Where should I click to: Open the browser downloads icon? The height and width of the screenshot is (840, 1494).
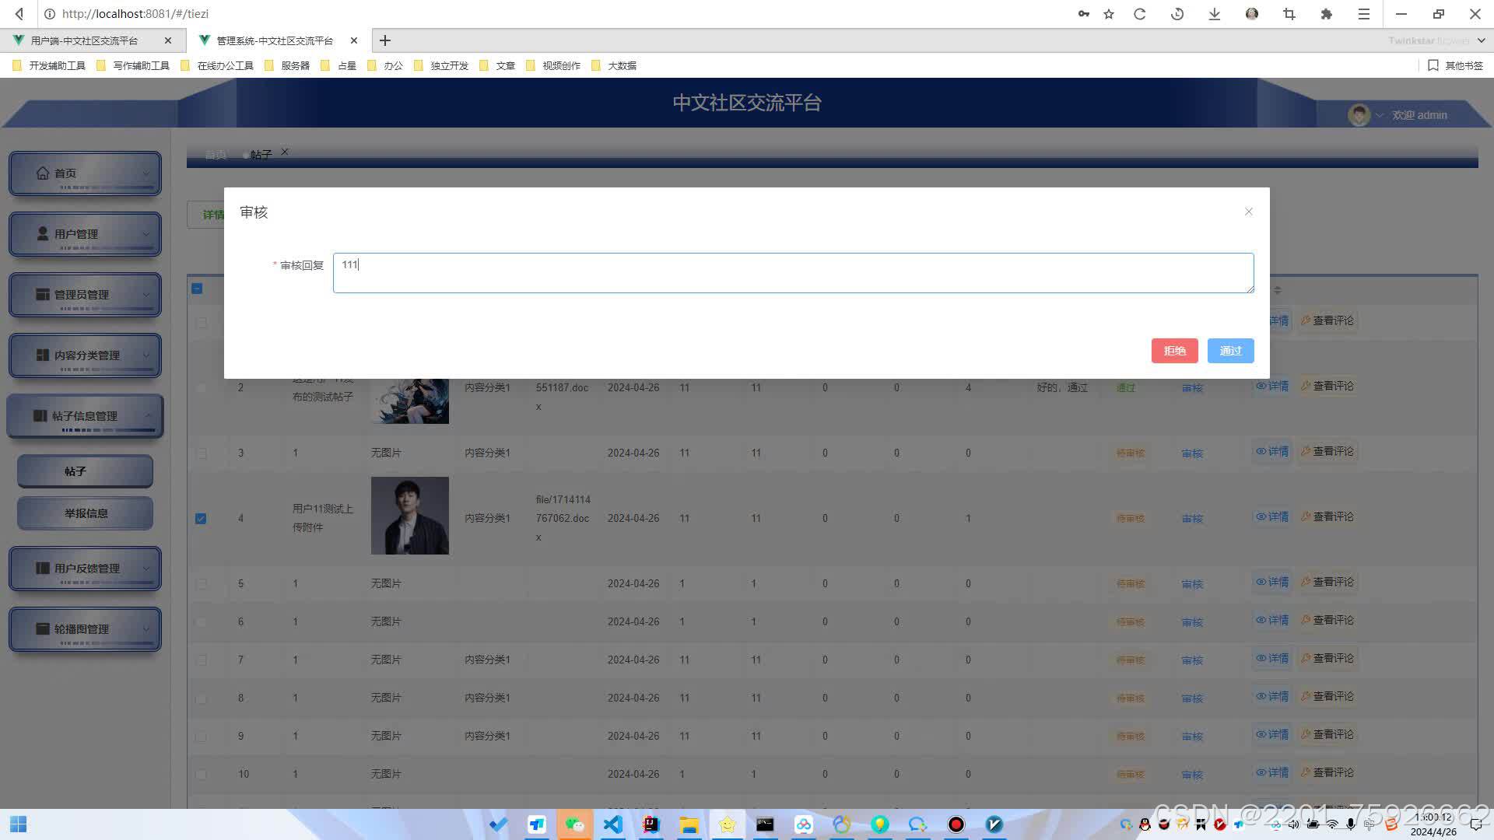click(x=1214, y=14)
